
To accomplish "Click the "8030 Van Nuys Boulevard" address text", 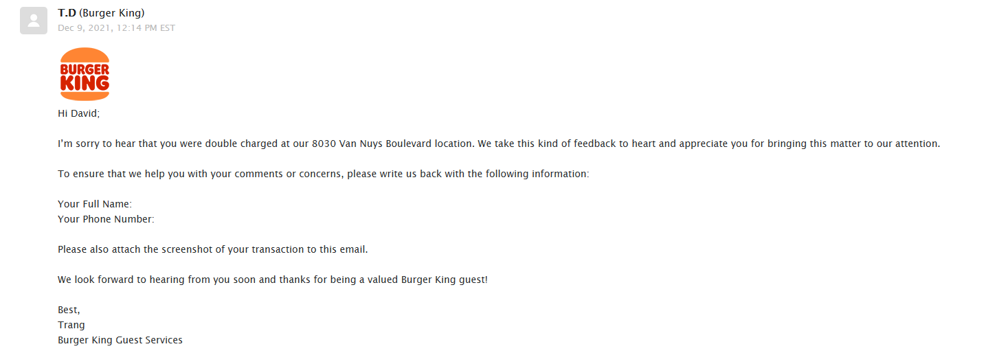I will (x=367, y=144).
